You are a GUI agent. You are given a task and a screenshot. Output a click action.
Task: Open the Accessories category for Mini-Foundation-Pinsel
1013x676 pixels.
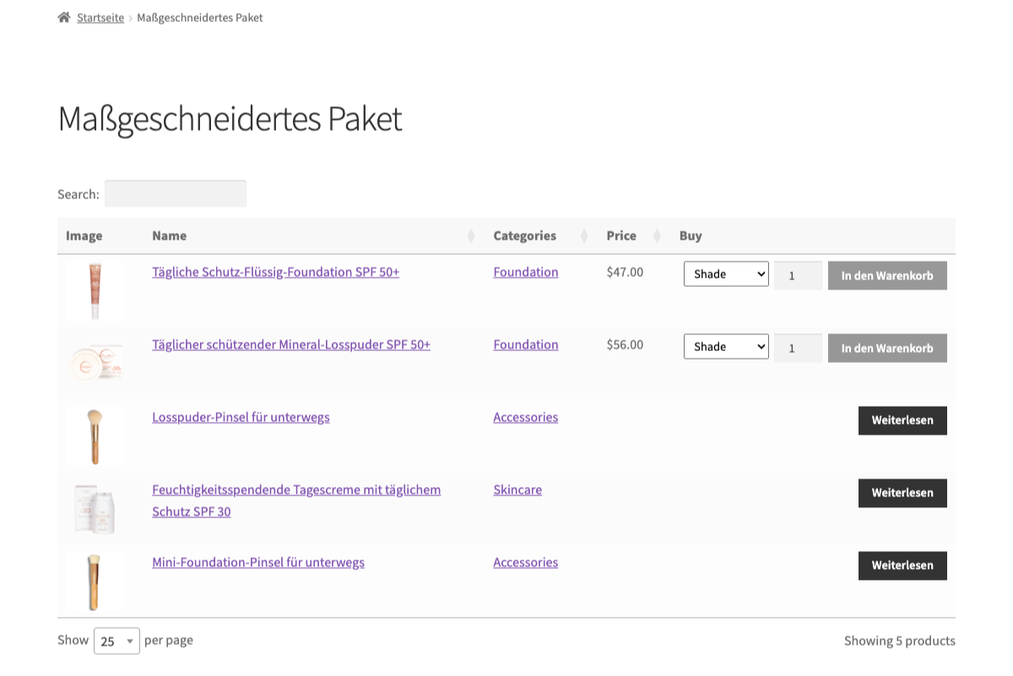[525, 562]
